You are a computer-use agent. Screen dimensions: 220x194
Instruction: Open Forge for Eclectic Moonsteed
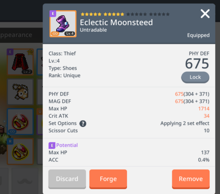[x=108, y=179]
